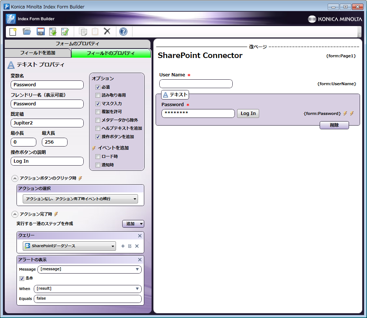Click the フレンドリー名 Password input field

click(x=47, y=104)
